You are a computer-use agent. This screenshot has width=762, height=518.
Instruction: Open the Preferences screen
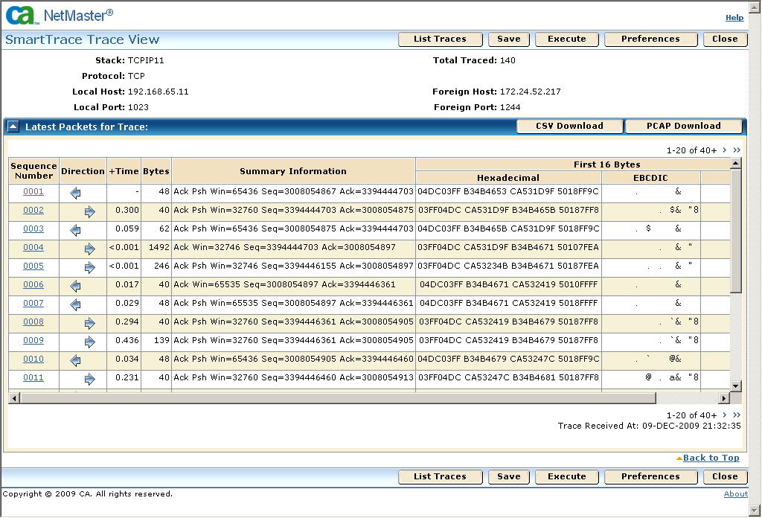[x=650, y=39]
